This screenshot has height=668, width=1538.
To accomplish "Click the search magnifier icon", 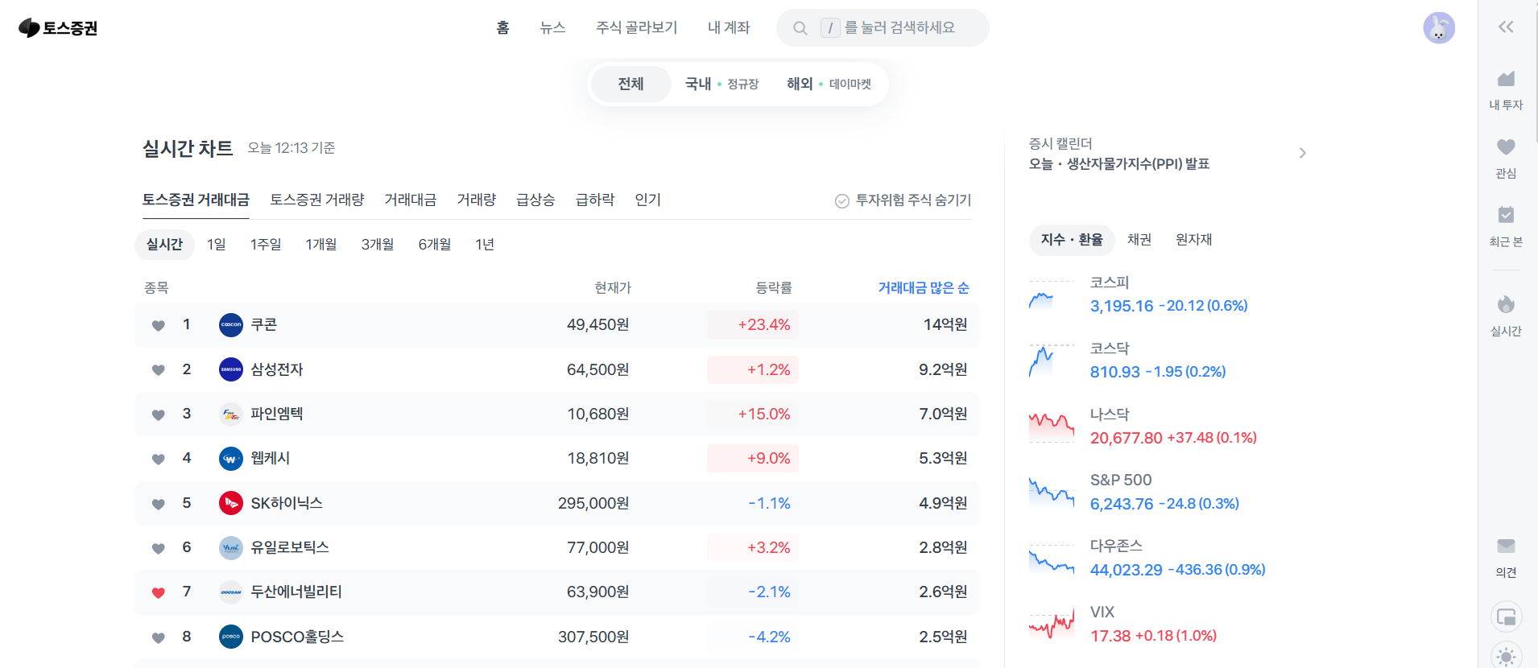I will (800, 28).
